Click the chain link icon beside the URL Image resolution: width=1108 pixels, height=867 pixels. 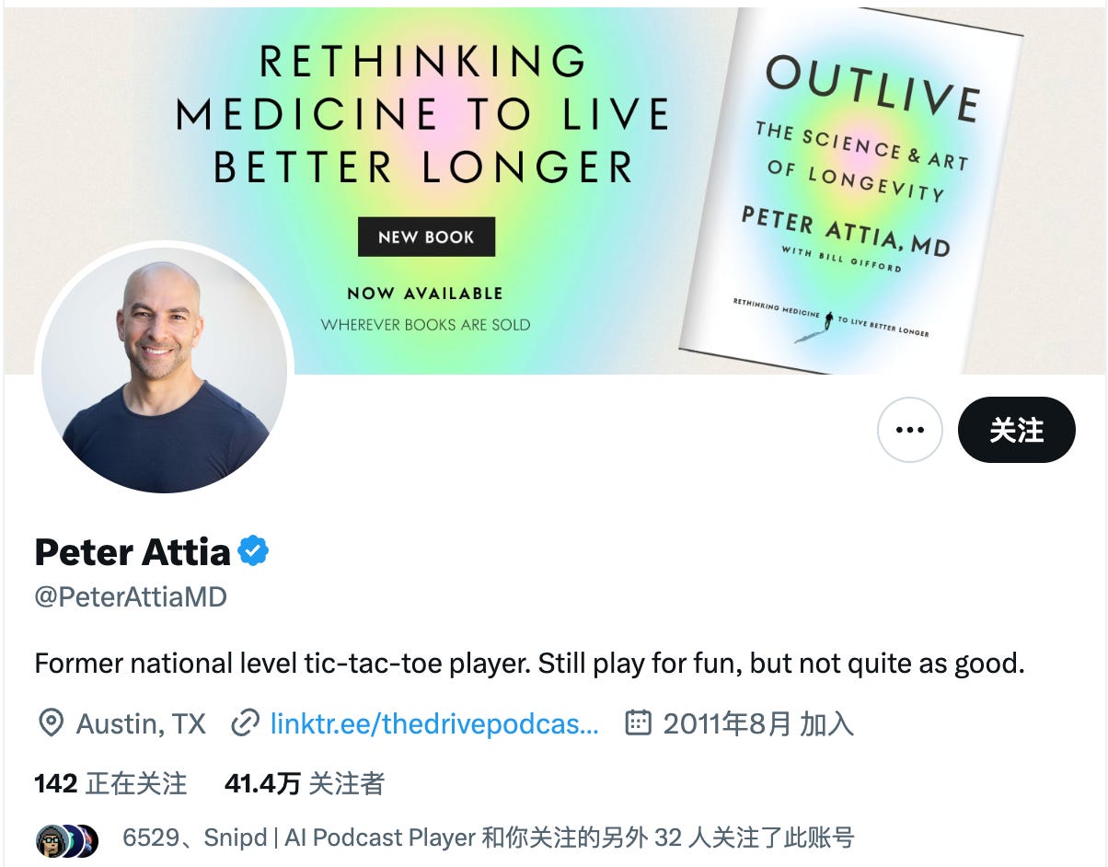pos(244,724)
